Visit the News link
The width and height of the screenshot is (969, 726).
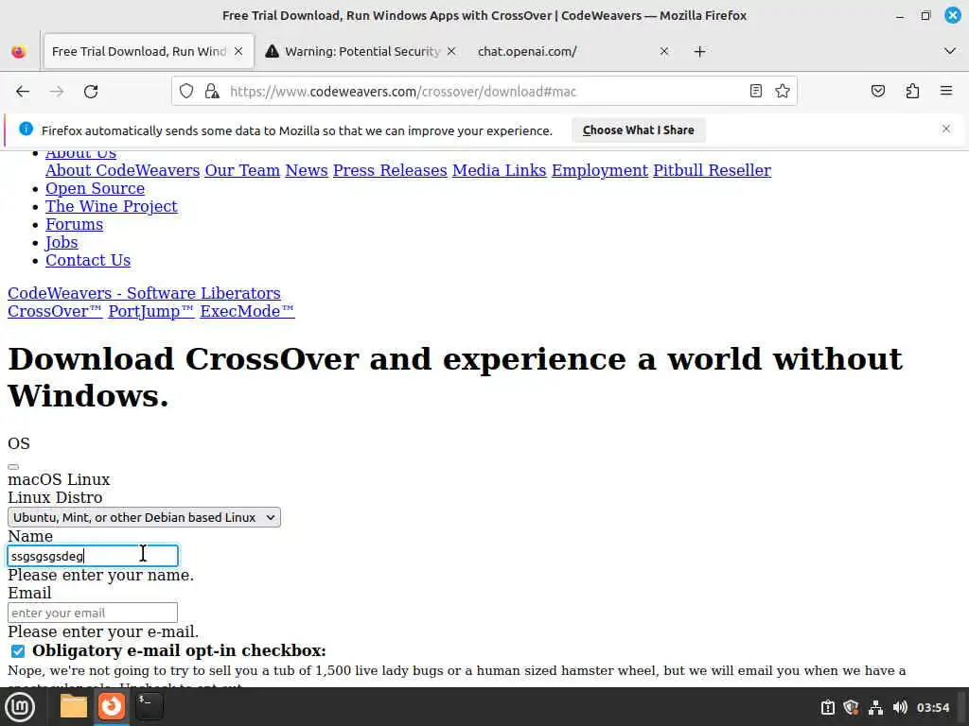[x=307, y=170]
